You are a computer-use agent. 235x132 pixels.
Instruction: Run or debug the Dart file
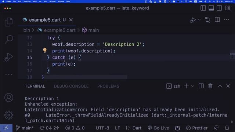click(x=193, y=20)
